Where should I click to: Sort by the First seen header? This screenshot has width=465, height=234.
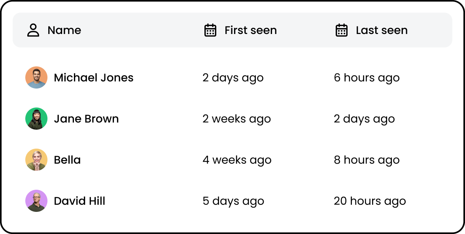pyautogui.click(x=251, y=30)
